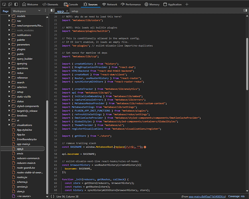Toggle the navigator sidebar visibility icon
Image resolution: width=249 pixels, height=199 pixels.
click(x=52, y=10)
